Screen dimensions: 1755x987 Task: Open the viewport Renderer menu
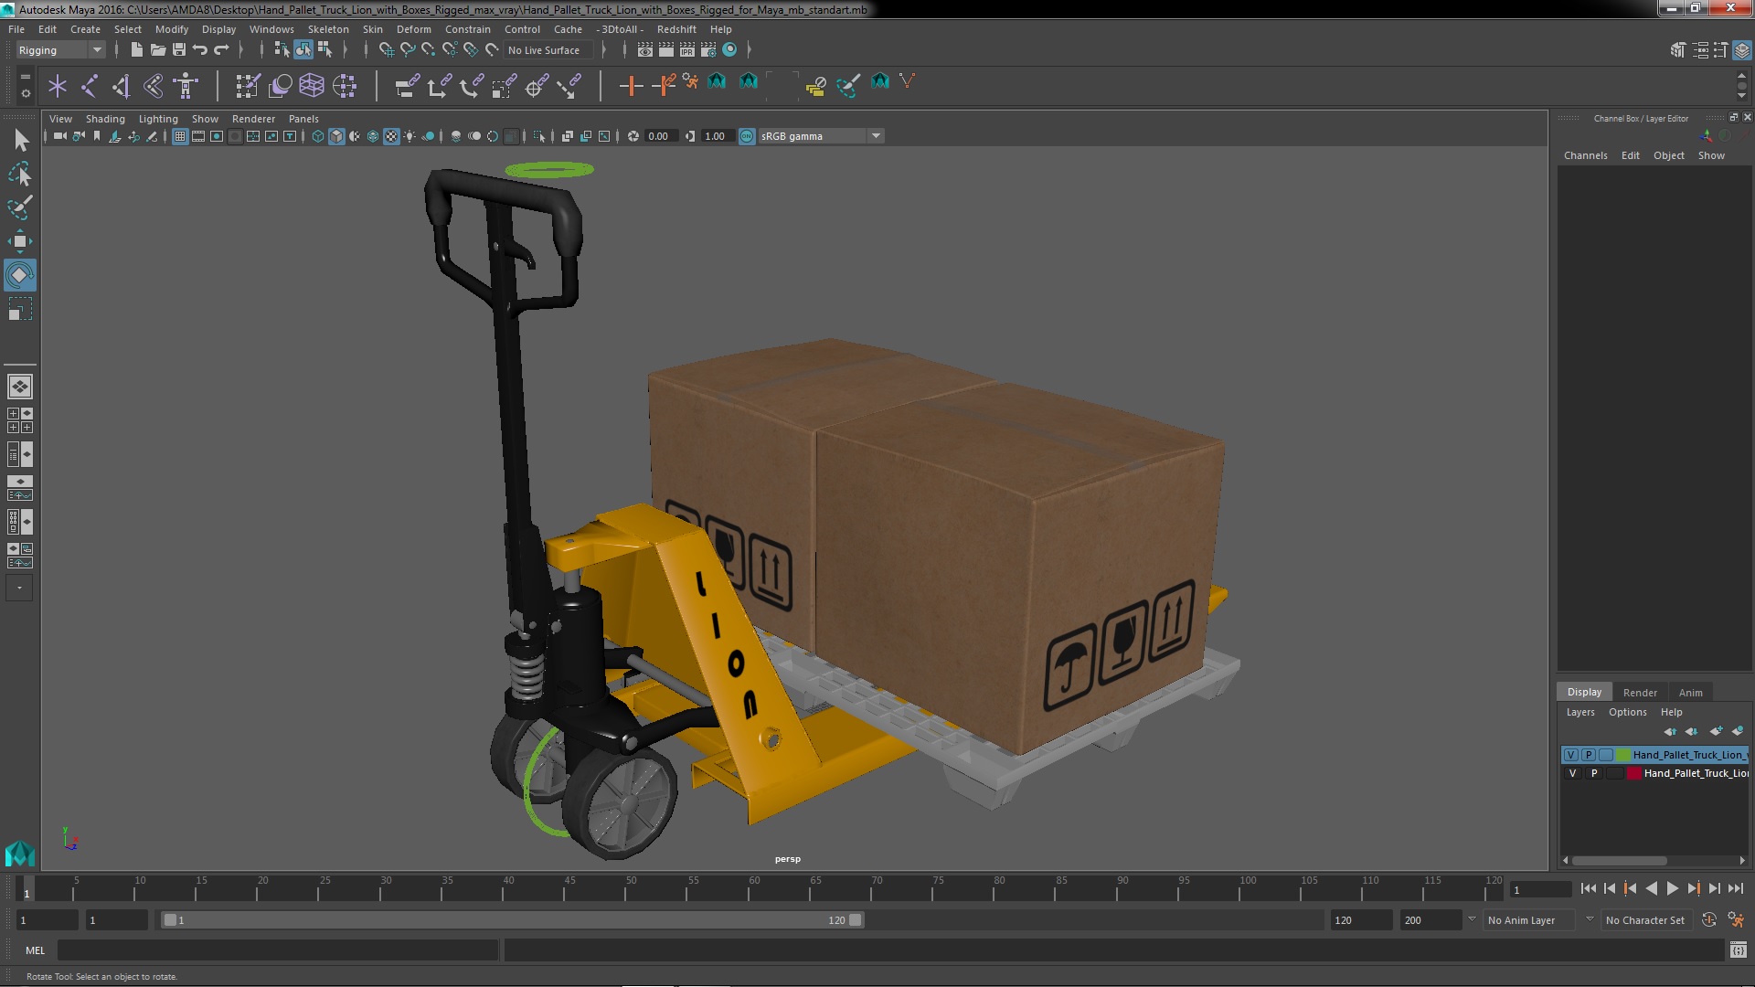tap(253, 119)
